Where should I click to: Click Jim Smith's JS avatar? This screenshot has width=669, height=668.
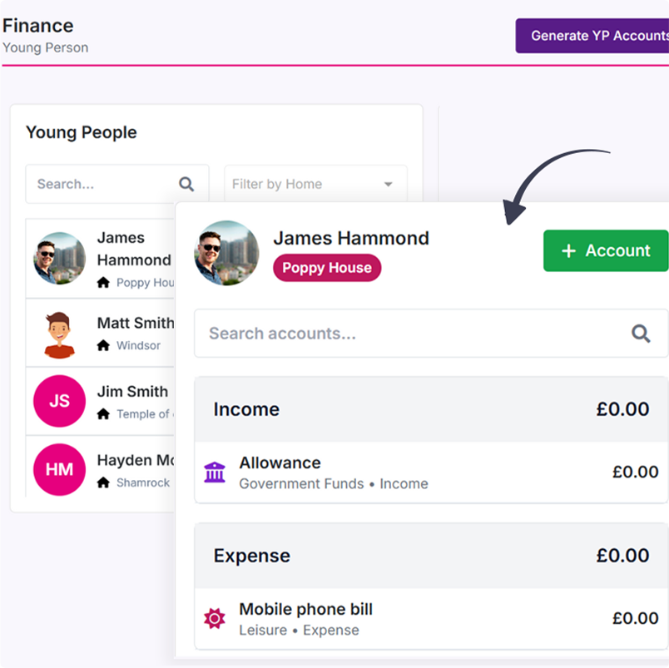tap(59, 400)
